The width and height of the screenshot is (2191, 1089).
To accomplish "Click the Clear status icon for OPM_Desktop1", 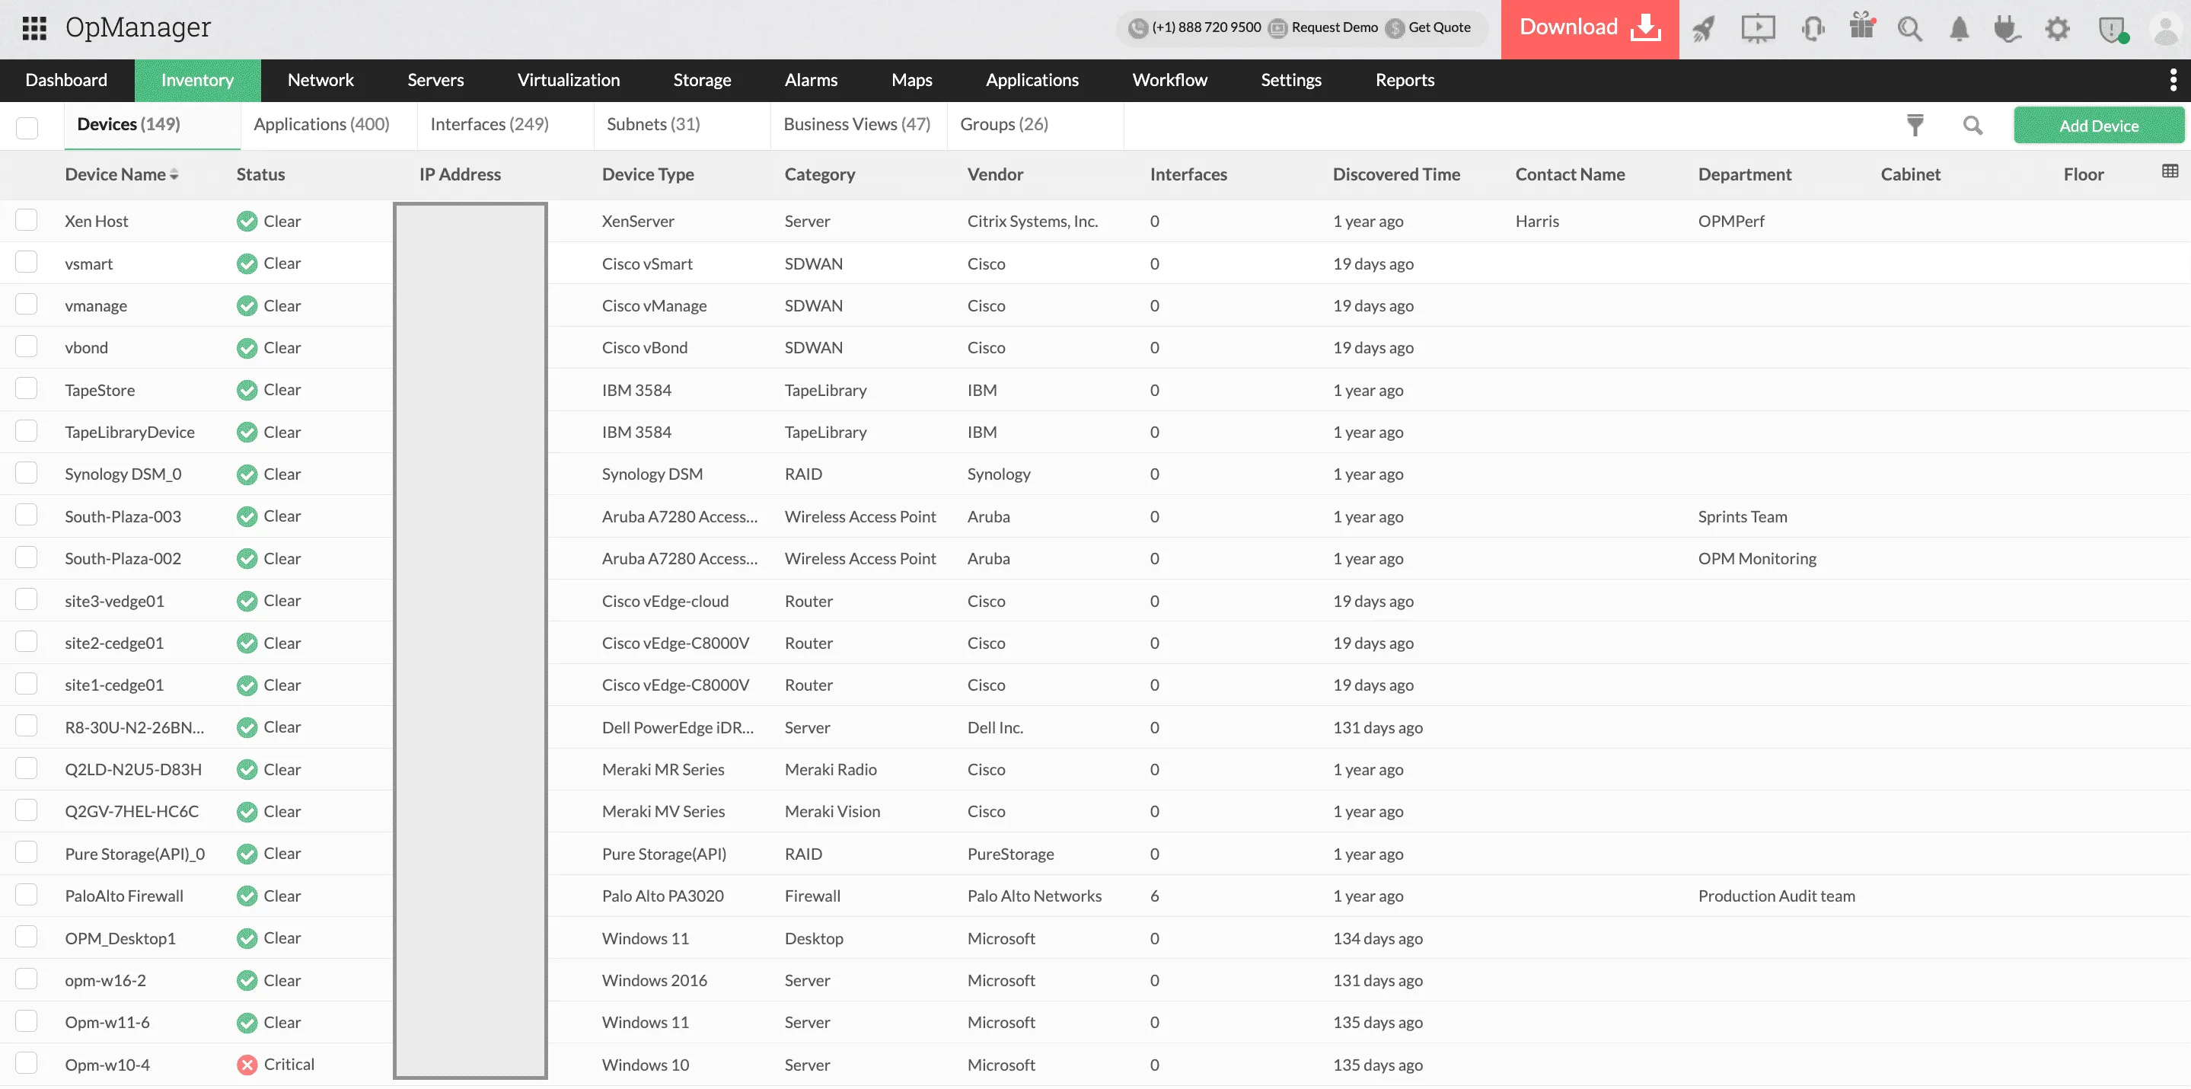I will click(x=247, y=937).
